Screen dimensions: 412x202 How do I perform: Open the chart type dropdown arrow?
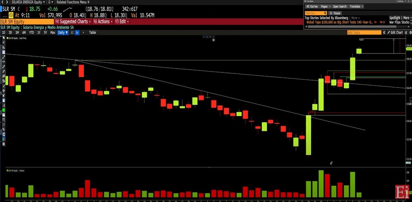pyautogui.click(x=83, y=33)
